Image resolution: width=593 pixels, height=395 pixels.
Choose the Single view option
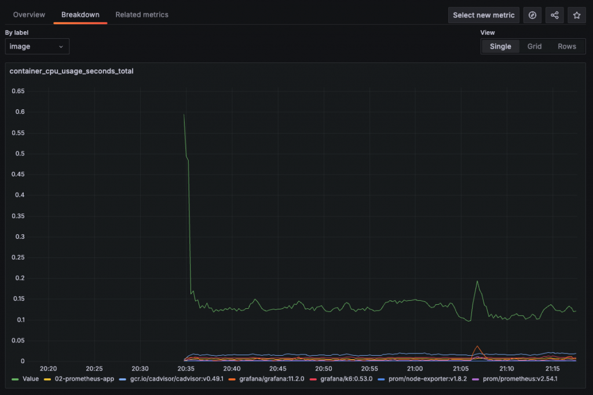500,46
